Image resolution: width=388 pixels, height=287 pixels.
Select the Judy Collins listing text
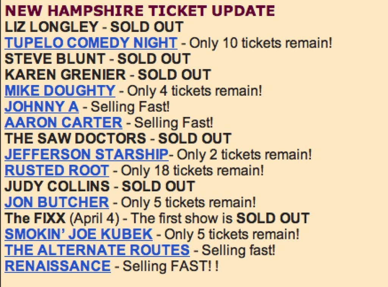57,186
